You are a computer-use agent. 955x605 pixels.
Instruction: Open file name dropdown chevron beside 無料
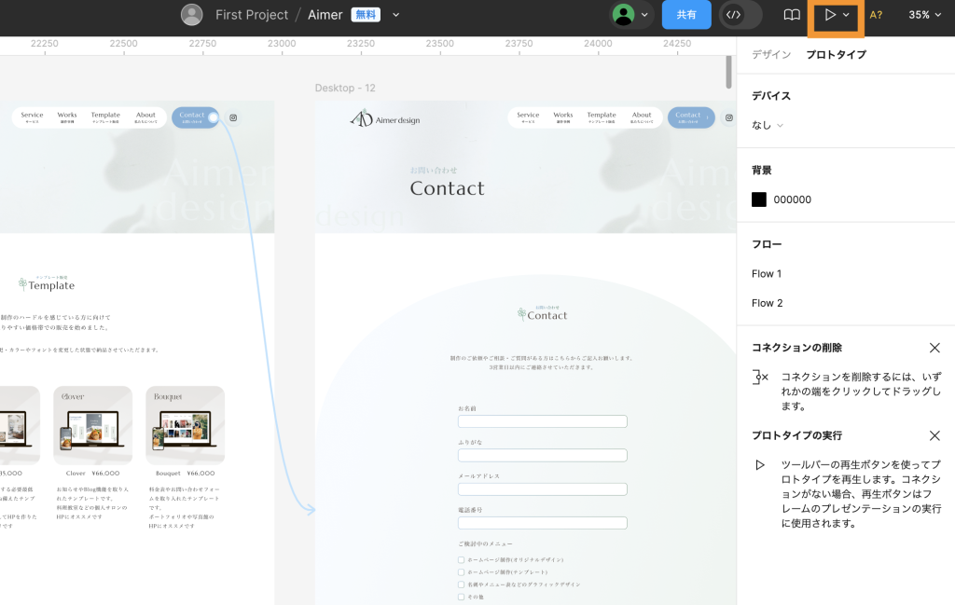click(x=396, y=15)
